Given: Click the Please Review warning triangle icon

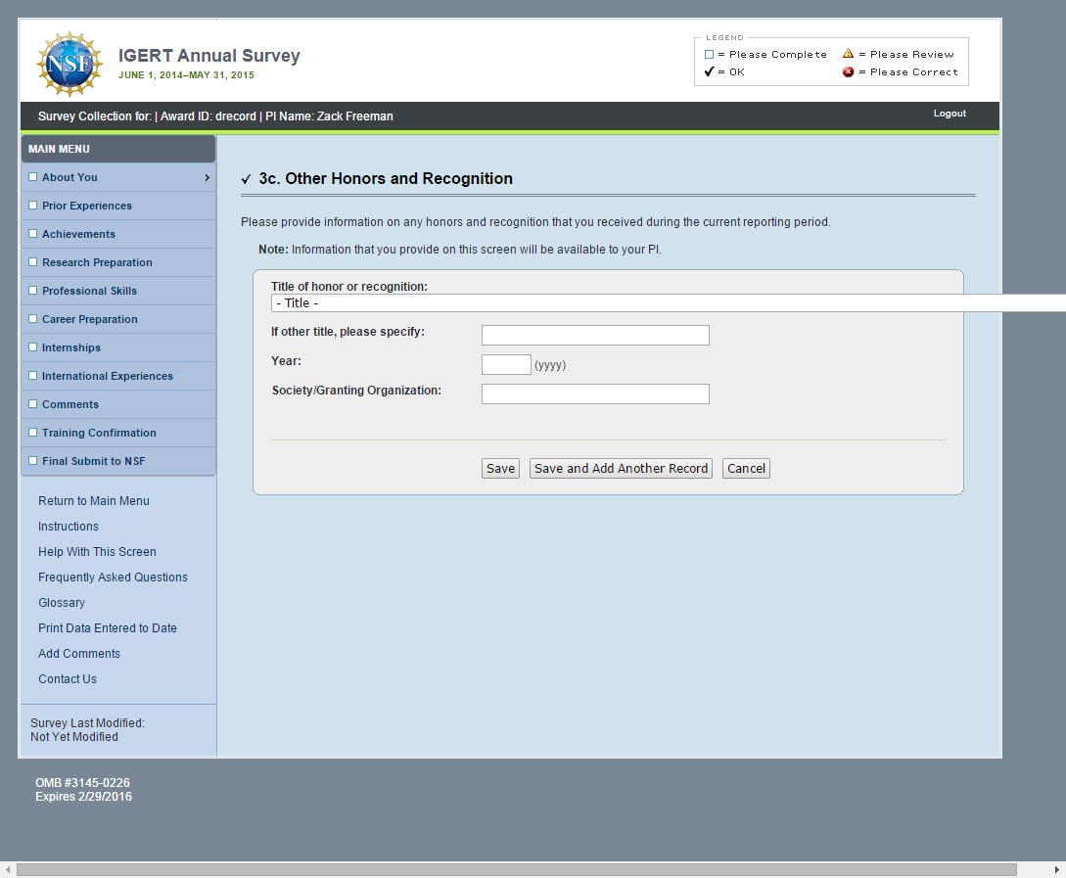Looking at the screenshot, I should [x=849, y=54].
